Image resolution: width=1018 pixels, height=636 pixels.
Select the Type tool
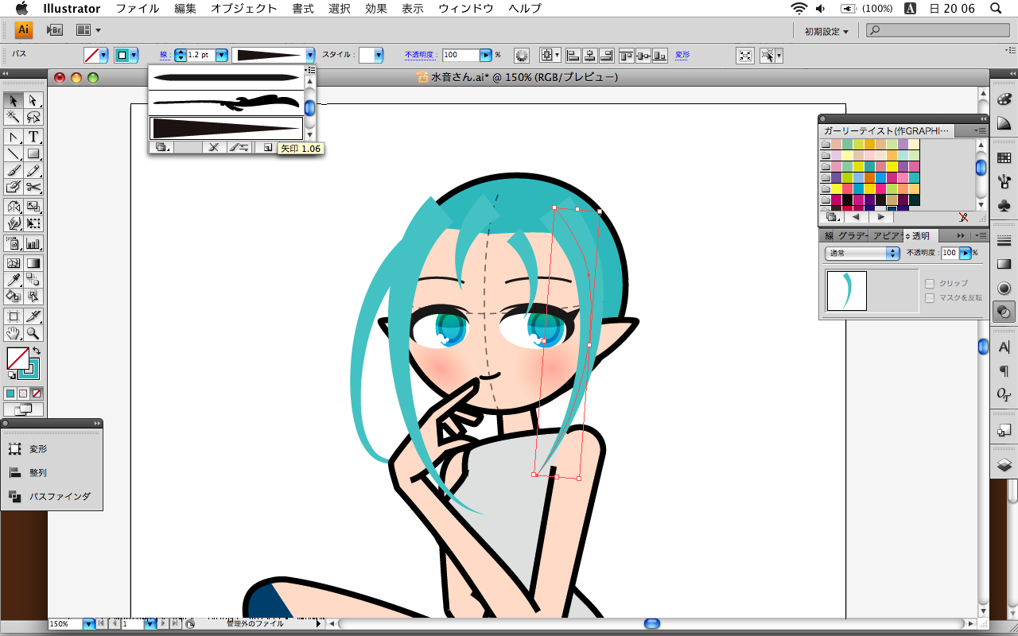point(33,137)
